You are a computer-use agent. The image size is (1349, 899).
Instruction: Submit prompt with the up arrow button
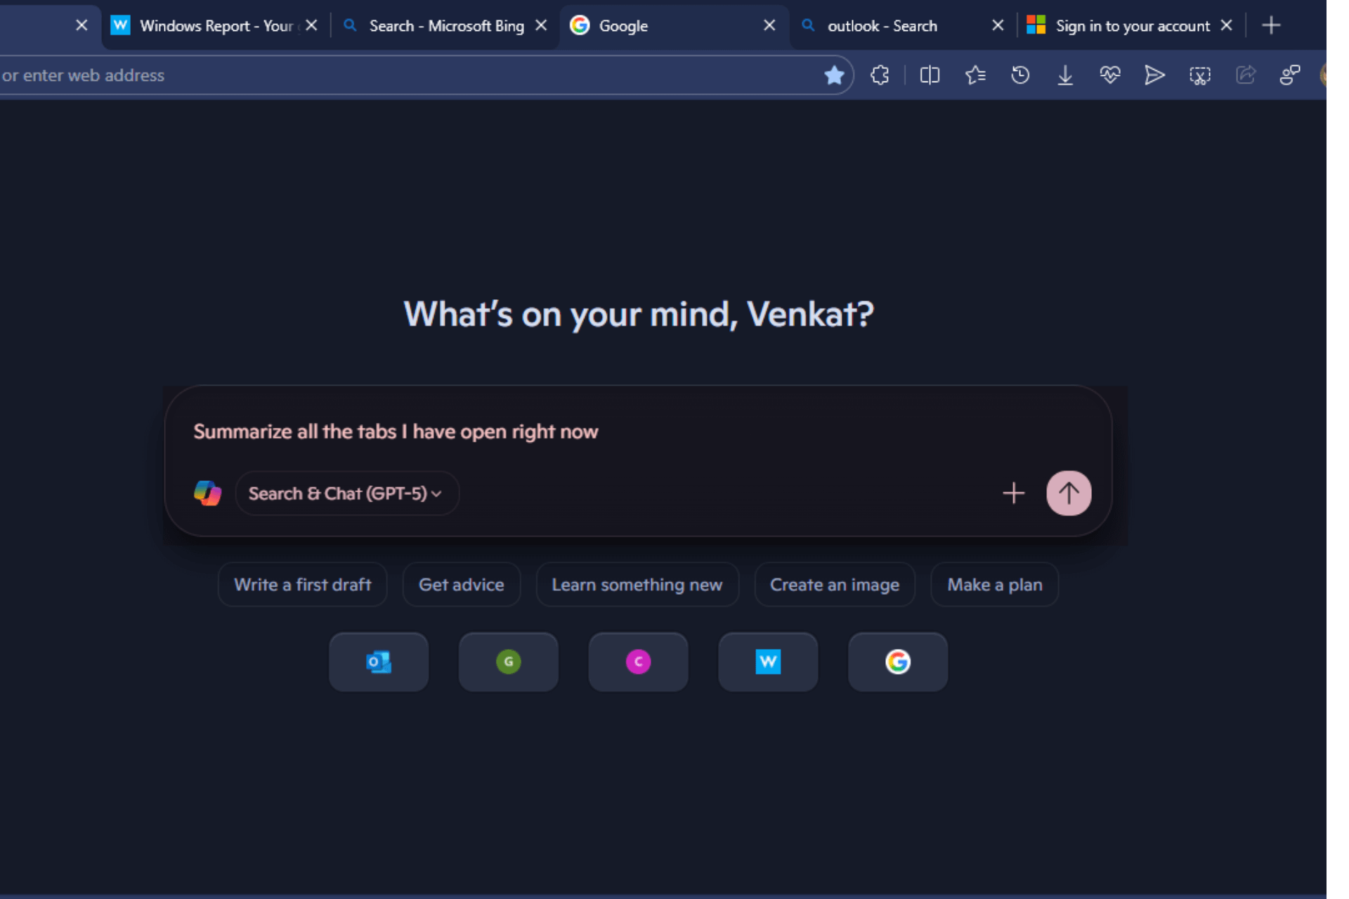click(x=1069, y=493)
